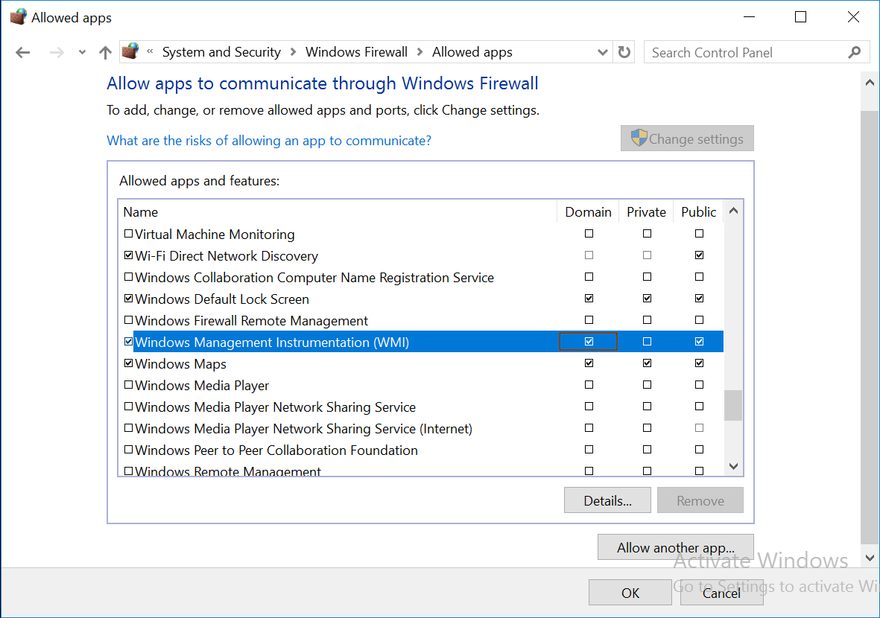Uncheck WMI Public network checkbox
The image size is (880, 618).
(x=699, y=342)
